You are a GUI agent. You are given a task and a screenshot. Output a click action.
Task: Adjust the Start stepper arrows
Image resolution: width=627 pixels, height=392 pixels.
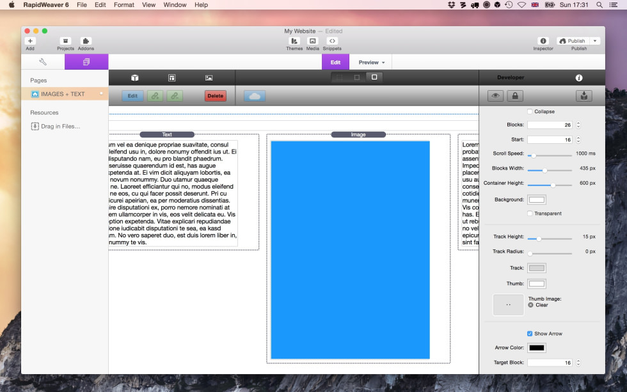click(x=578, y=139)
